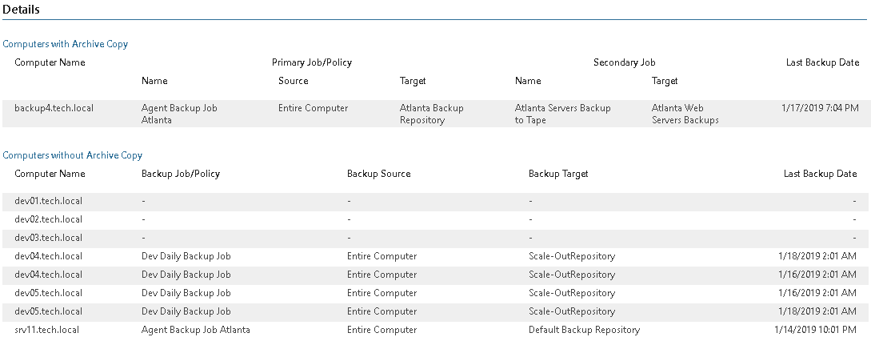Select the dev02.tech.local row

click(435, 220)
